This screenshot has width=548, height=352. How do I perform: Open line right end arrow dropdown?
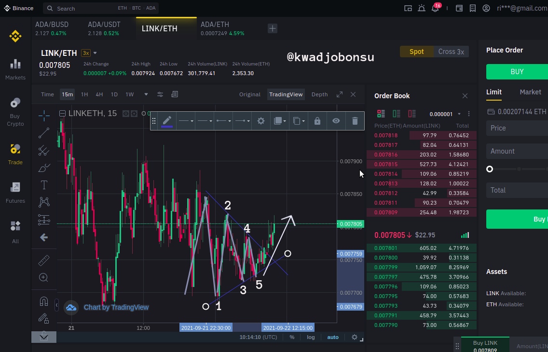point(242,121)
